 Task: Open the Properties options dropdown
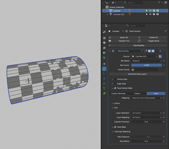click(165, 26)
